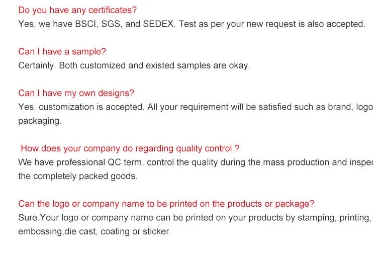Click the word 'packaging.' under the designs answer

[x=40, y=121]
